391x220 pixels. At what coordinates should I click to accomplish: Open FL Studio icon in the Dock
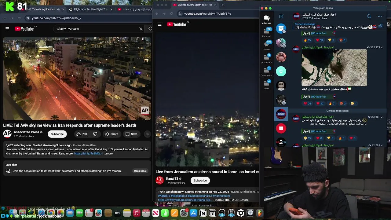click(260, 213)
